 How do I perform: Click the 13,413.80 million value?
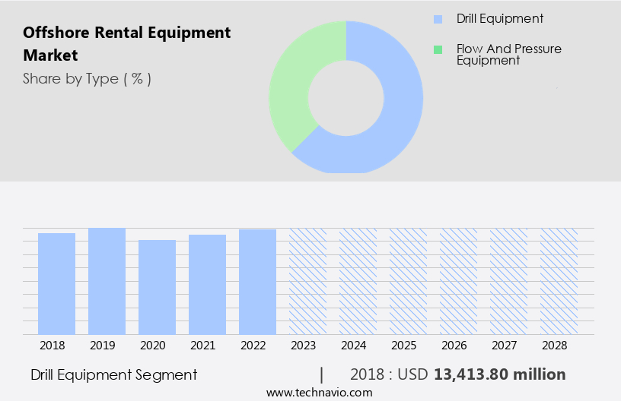(500, 374)
